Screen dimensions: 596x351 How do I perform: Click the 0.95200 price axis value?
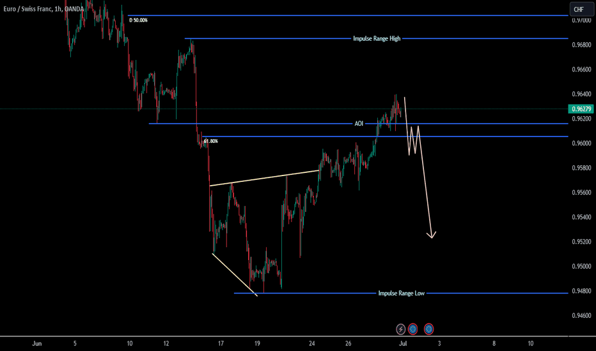click(581, 242)
